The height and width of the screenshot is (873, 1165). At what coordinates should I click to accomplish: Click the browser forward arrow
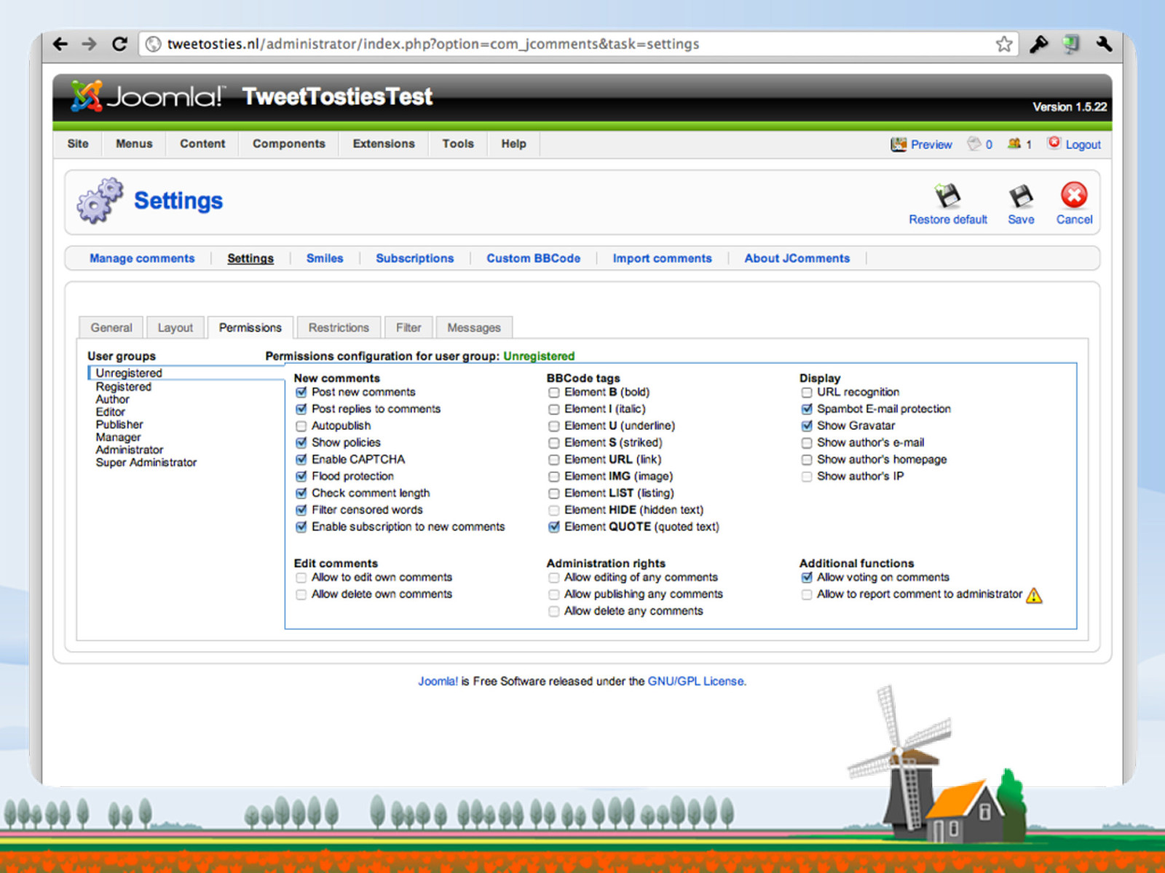(x=89, y=44)
